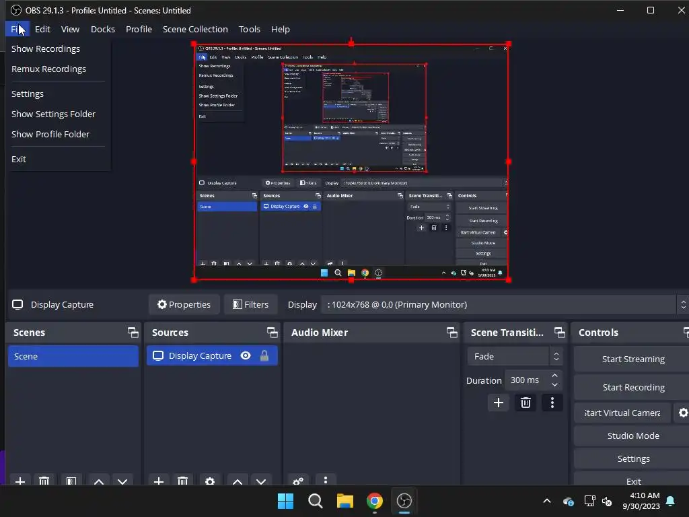Open the Tools menu
The width and height of the screenshot is (689, 517).
pyautogui.click(x=250, y=29)
